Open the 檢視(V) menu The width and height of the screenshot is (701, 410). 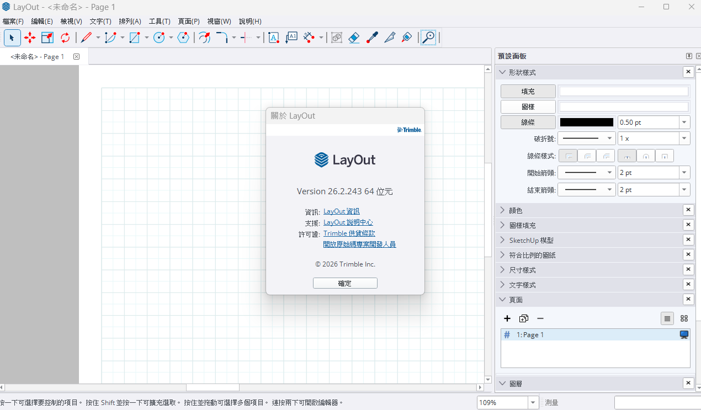pos(71,22)
